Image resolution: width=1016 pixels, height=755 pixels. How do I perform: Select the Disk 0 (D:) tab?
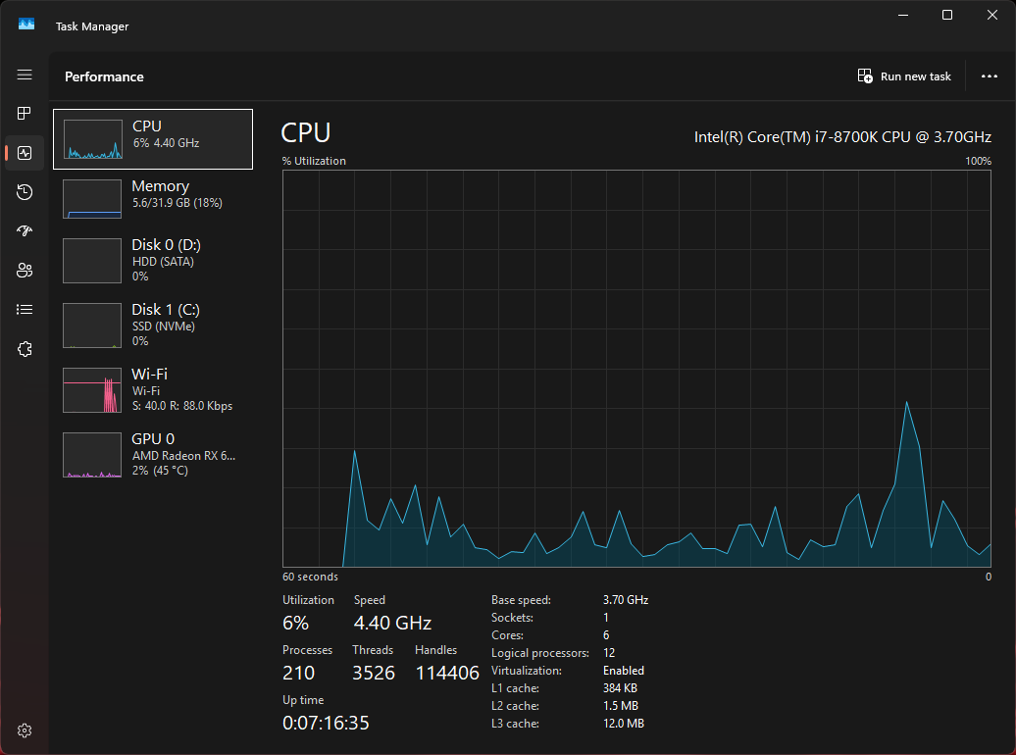(153, 261)
